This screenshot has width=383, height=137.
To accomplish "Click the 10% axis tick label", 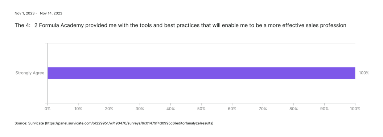I will (x=78, y=109).
